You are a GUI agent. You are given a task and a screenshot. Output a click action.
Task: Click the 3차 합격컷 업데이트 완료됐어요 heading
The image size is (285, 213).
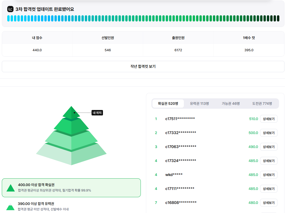[x=45, y=9]
